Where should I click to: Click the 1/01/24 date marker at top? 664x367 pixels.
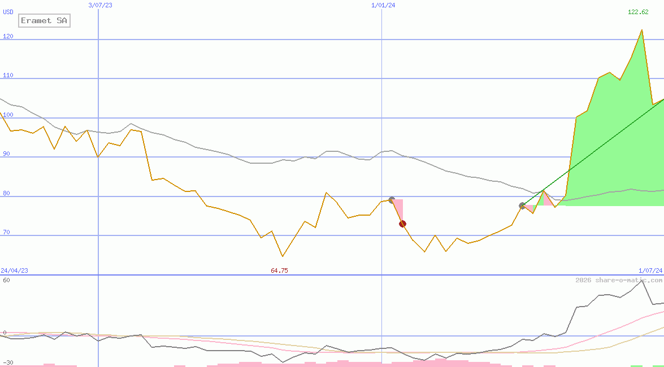pos(383,5)
